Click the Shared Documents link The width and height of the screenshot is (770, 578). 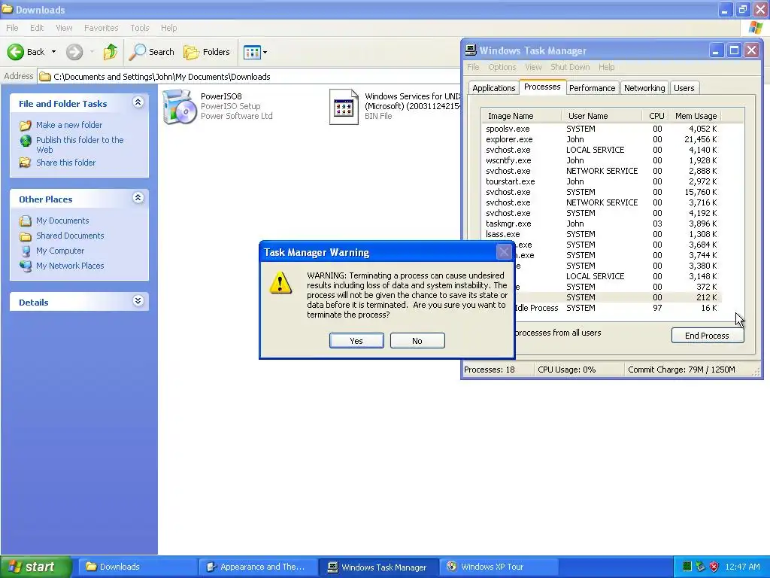[70, 236]
